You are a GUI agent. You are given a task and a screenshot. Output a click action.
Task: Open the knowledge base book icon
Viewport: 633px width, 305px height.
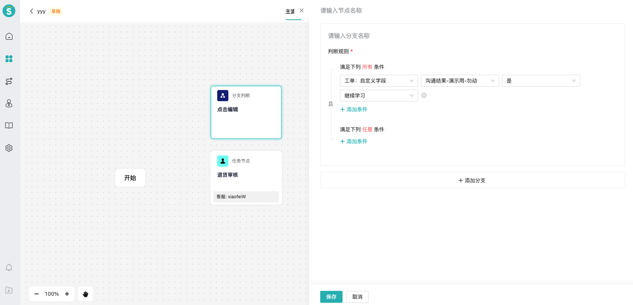tap(9, 126)
